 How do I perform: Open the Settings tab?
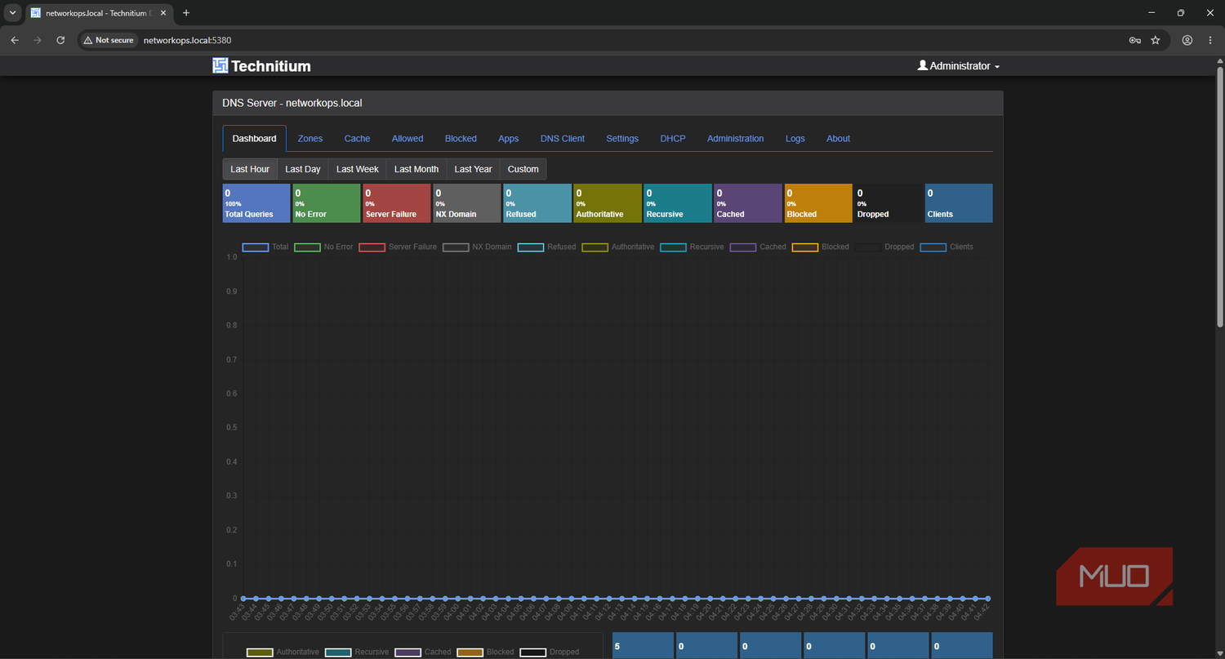(x=622, y=139)
